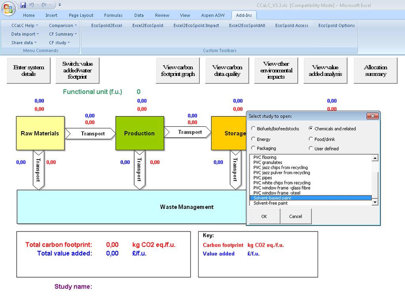Viewport: 405px width, 297px height.
Task: Click the study list scrollbar down arrow
Action: (x=375, y=202)
